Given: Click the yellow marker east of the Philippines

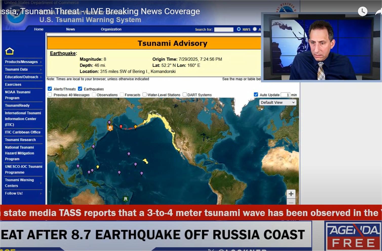Looking at the screenshot, I should (98, 167).
